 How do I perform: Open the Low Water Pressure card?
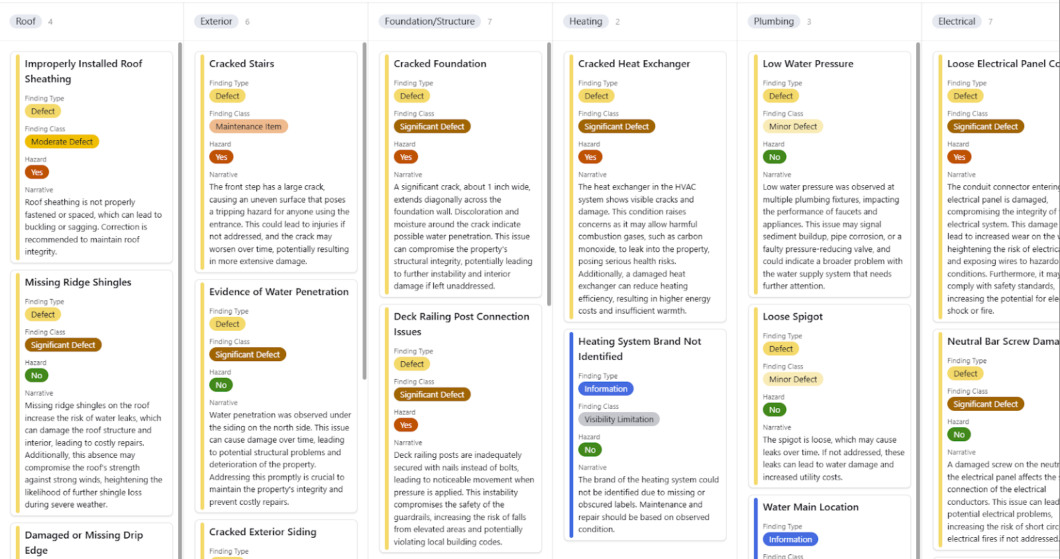(x=808, y=64)
